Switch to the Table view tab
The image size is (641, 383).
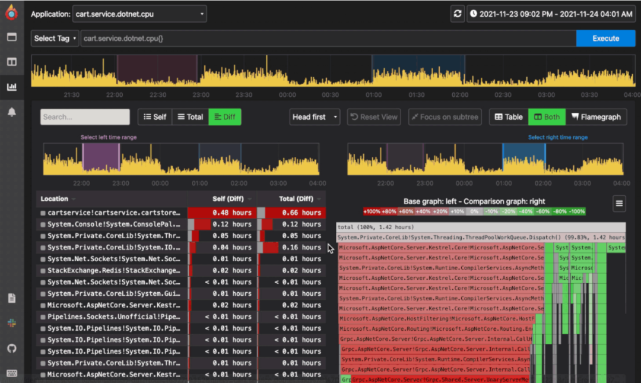pos(507,116)
